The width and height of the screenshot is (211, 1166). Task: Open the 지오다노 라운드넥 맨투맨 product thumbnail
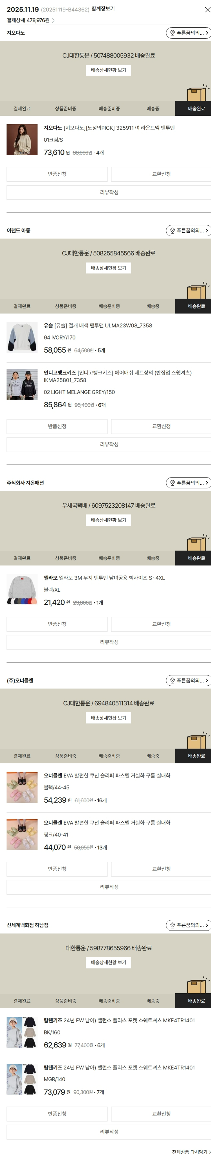click(22, 140)
